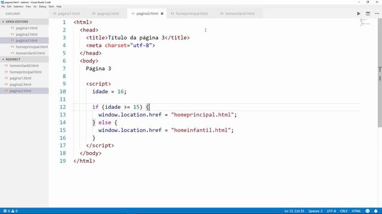This screenshot has height=214, width=382.
Task: Click the Ln 12, Col 25 status entry
Action: (294, 211)
